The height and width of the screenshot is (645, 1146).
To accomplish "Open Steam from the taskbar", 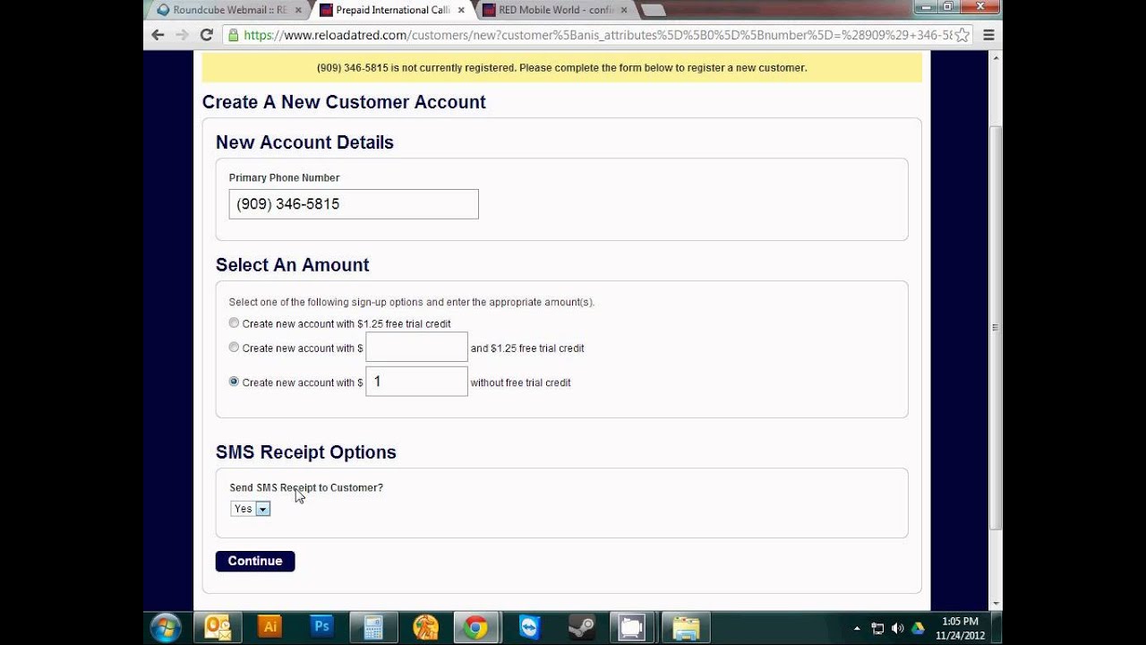I will [x=581, y=627].
